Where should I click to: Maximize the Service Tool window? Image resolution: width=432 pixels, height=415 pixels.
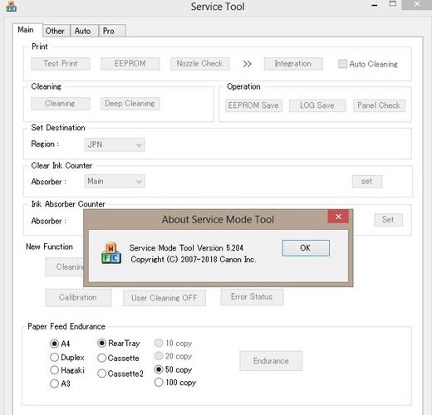392,3
